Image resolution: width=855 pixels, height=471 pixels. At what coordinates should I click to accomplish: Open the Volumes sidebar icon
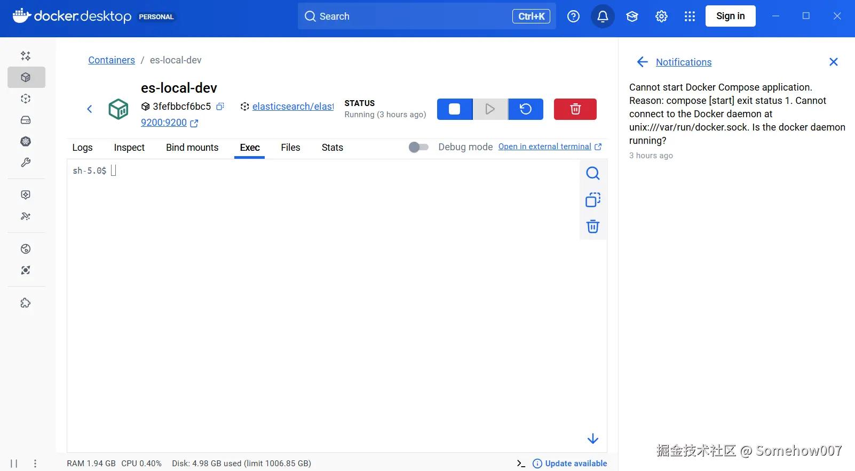(x=26, y=120)
